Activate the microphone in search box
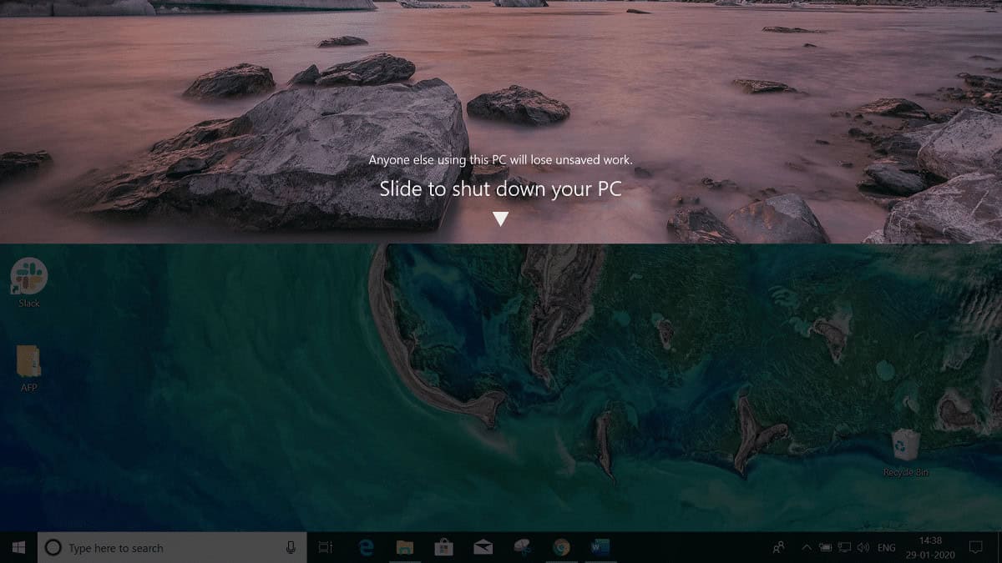The image size is (1002, 563). 291,548
